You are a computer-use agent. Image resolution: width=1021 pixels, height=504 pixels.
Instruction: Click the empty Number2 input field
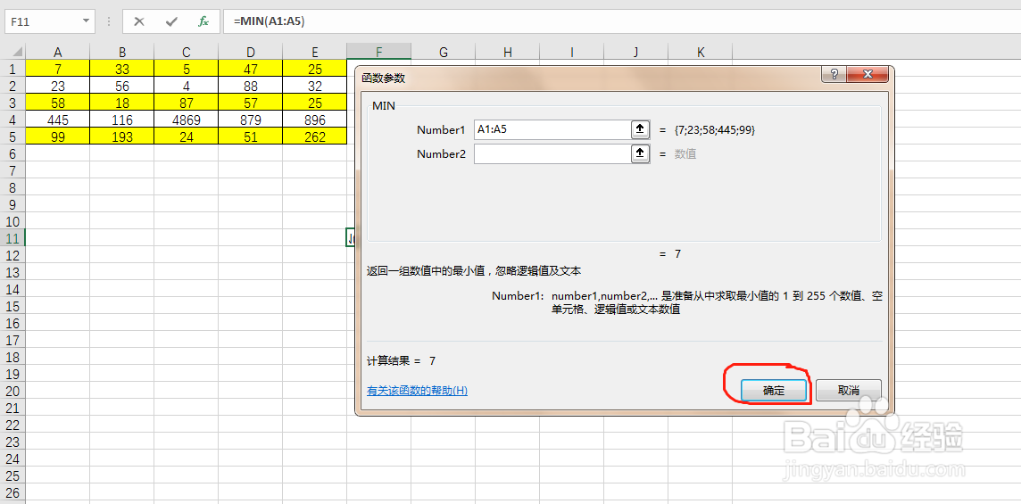tap(552, 153)
